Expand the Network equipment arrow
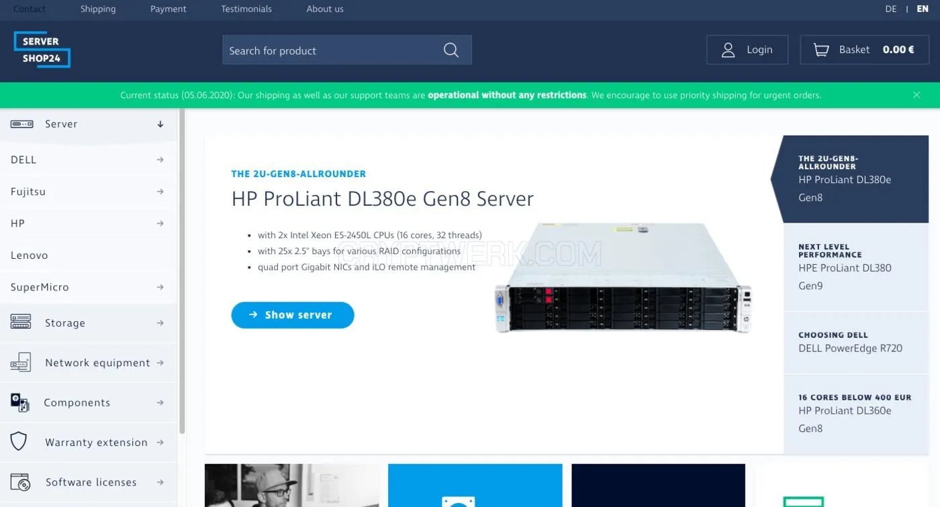Screen dimensions: 940x507 (160, 363)
